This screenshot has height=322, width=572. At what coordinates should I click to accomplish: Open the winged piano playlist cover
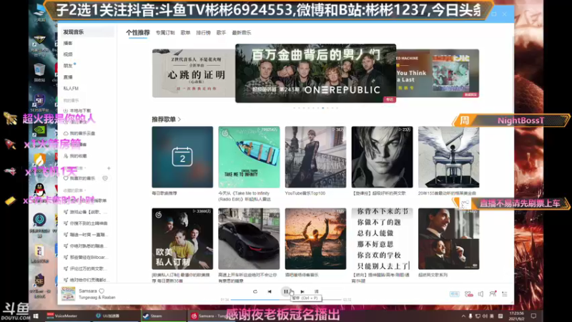(449, 157)
